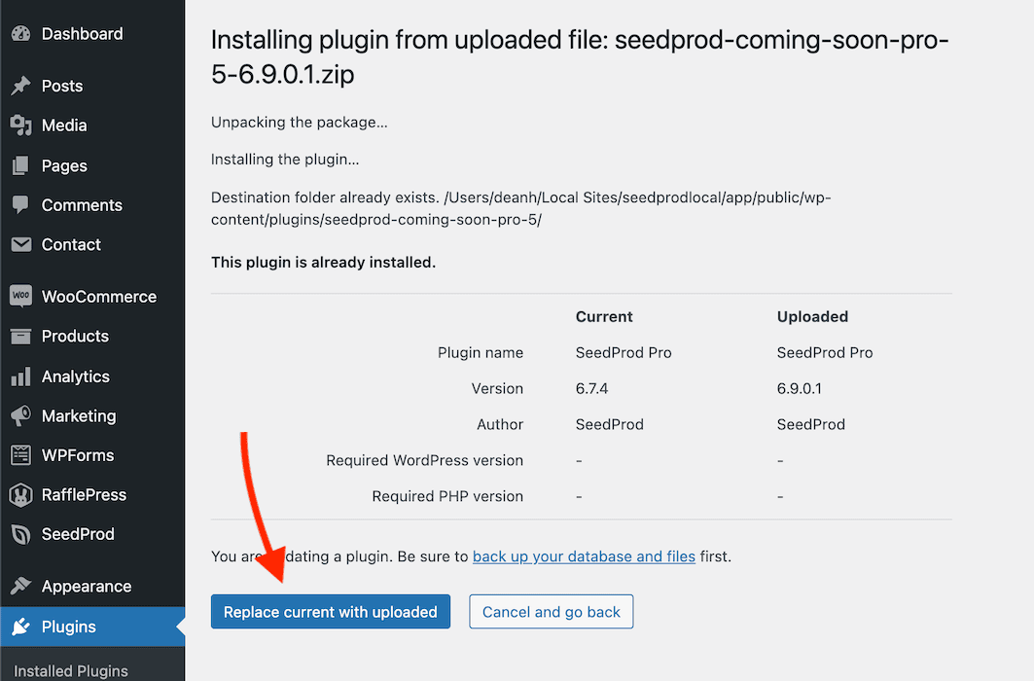Click the Marketing megaphone icon

point(20,416)
